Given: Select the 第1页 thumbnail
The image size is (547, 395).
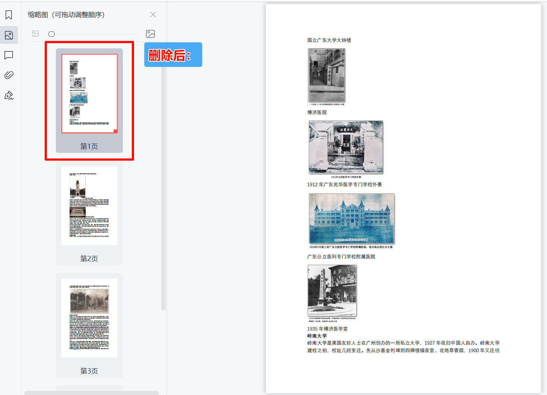Looking at the screenshot, I should point(89,93).
